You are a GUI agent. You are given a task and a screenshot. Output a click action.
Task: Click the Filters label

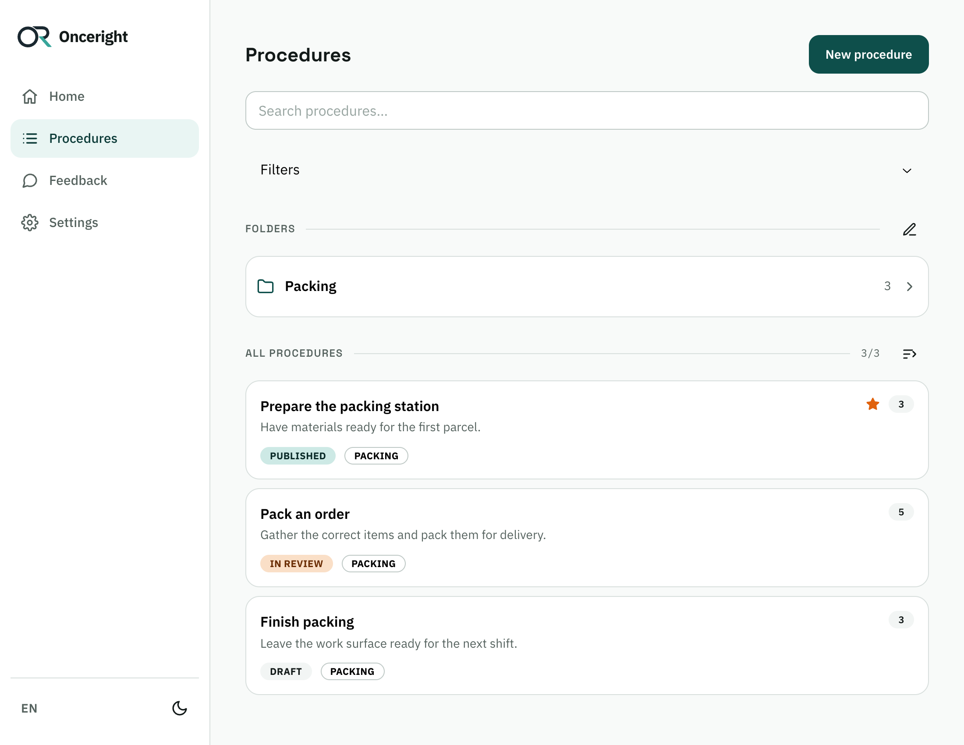(280, 170)
